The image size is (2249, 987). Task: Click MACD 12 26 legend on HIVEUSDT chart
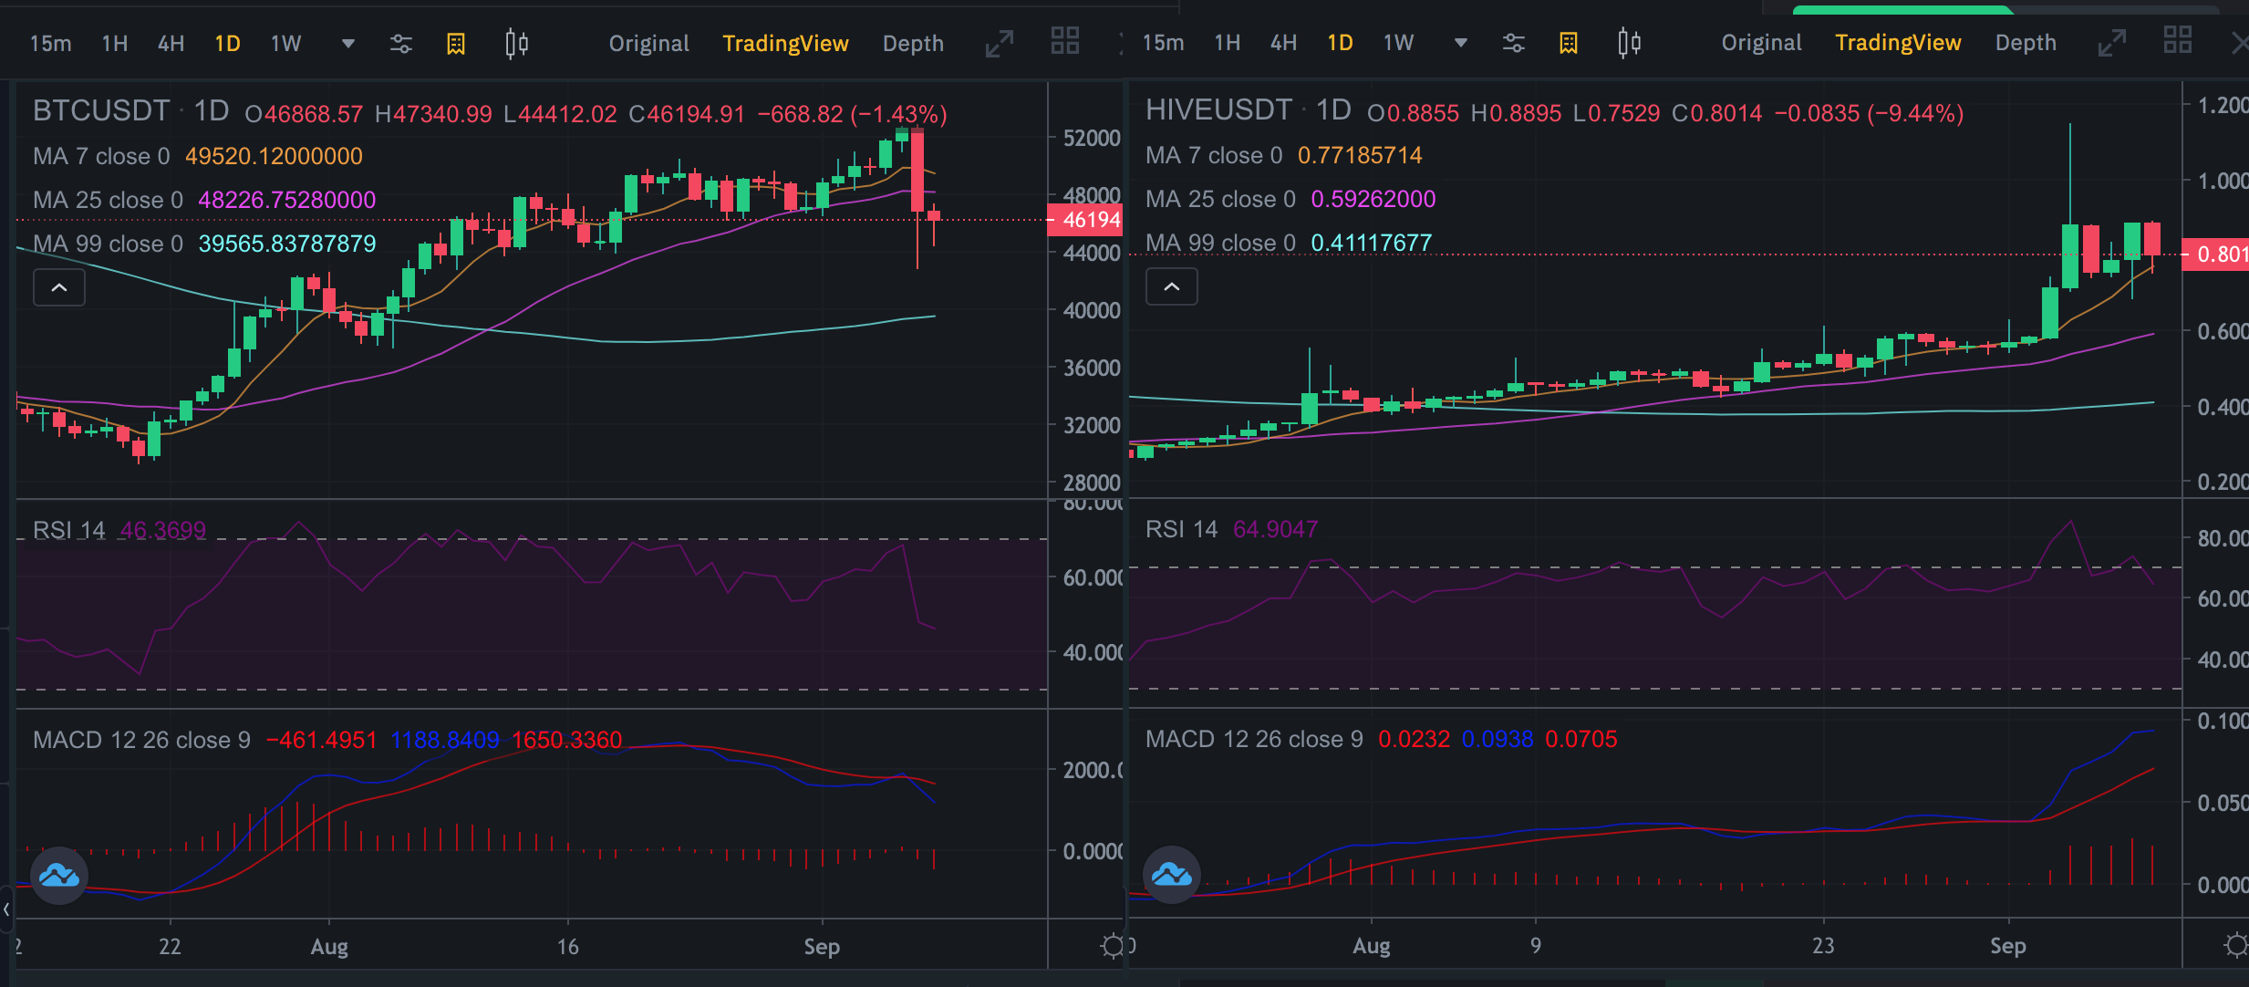tap(1254, 739)
